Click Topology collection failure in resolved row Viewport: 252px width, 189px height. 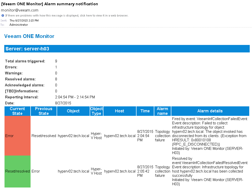163,171
